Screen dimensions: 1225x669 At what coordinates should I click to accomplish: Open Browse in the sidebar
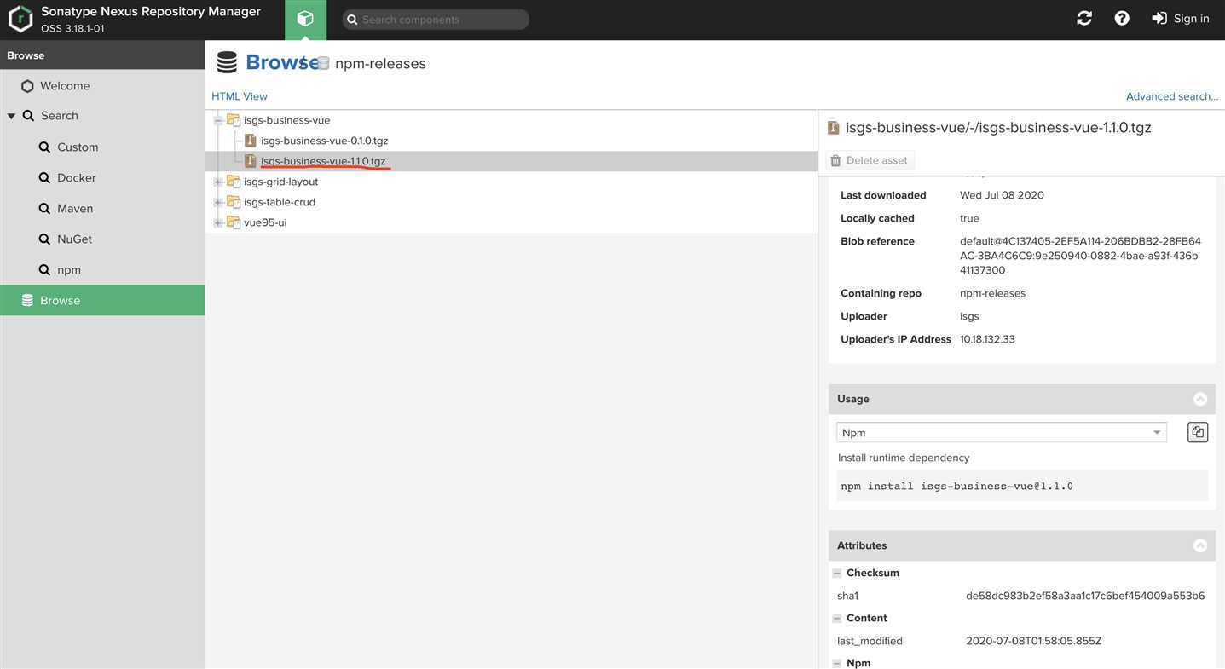[x=102, y=301]
